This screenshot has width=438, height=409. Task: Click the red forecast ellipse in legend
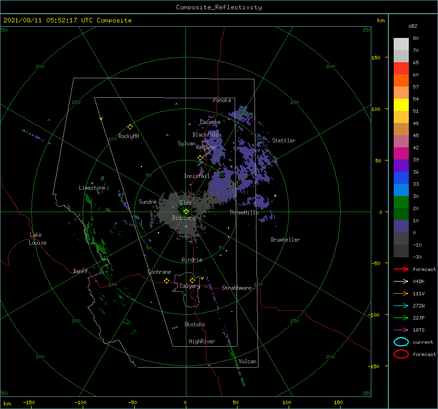pyautogui.click(x=401, y=354)
